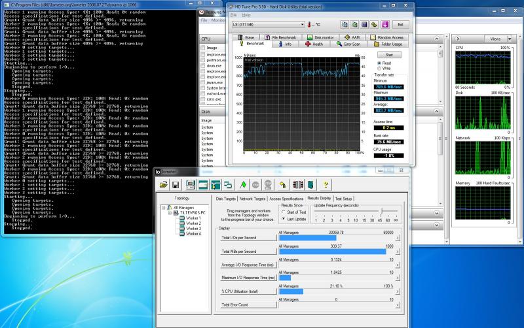Viewport: 524px width, 328px height.
Task: Click the Resource Monitor vertical scrollbar
Action: 447,139
